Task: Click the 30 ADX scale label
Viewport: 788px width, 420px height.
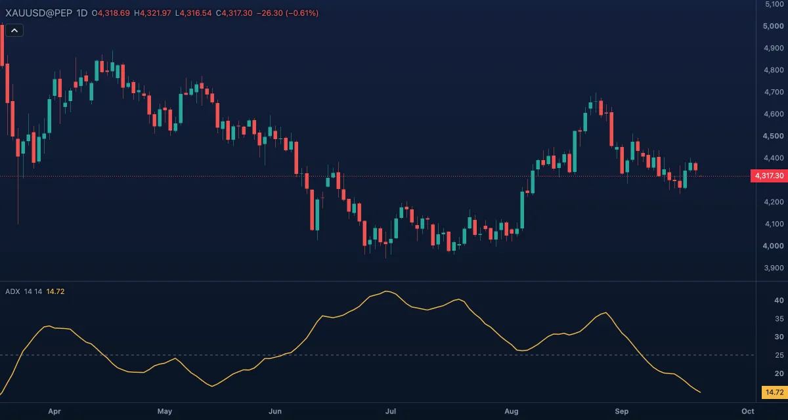Action: tap(779, 337)
